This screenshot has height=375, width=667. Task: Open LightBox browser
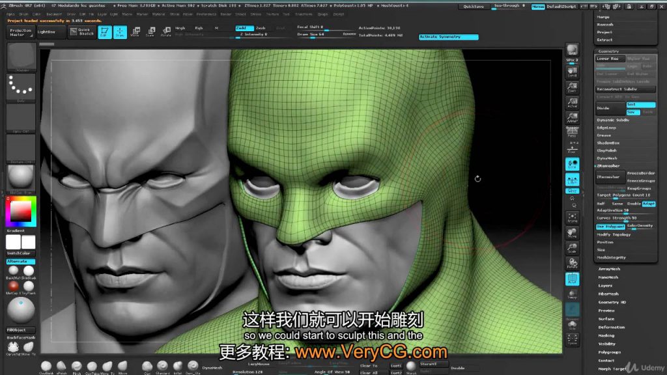[51, 32]
